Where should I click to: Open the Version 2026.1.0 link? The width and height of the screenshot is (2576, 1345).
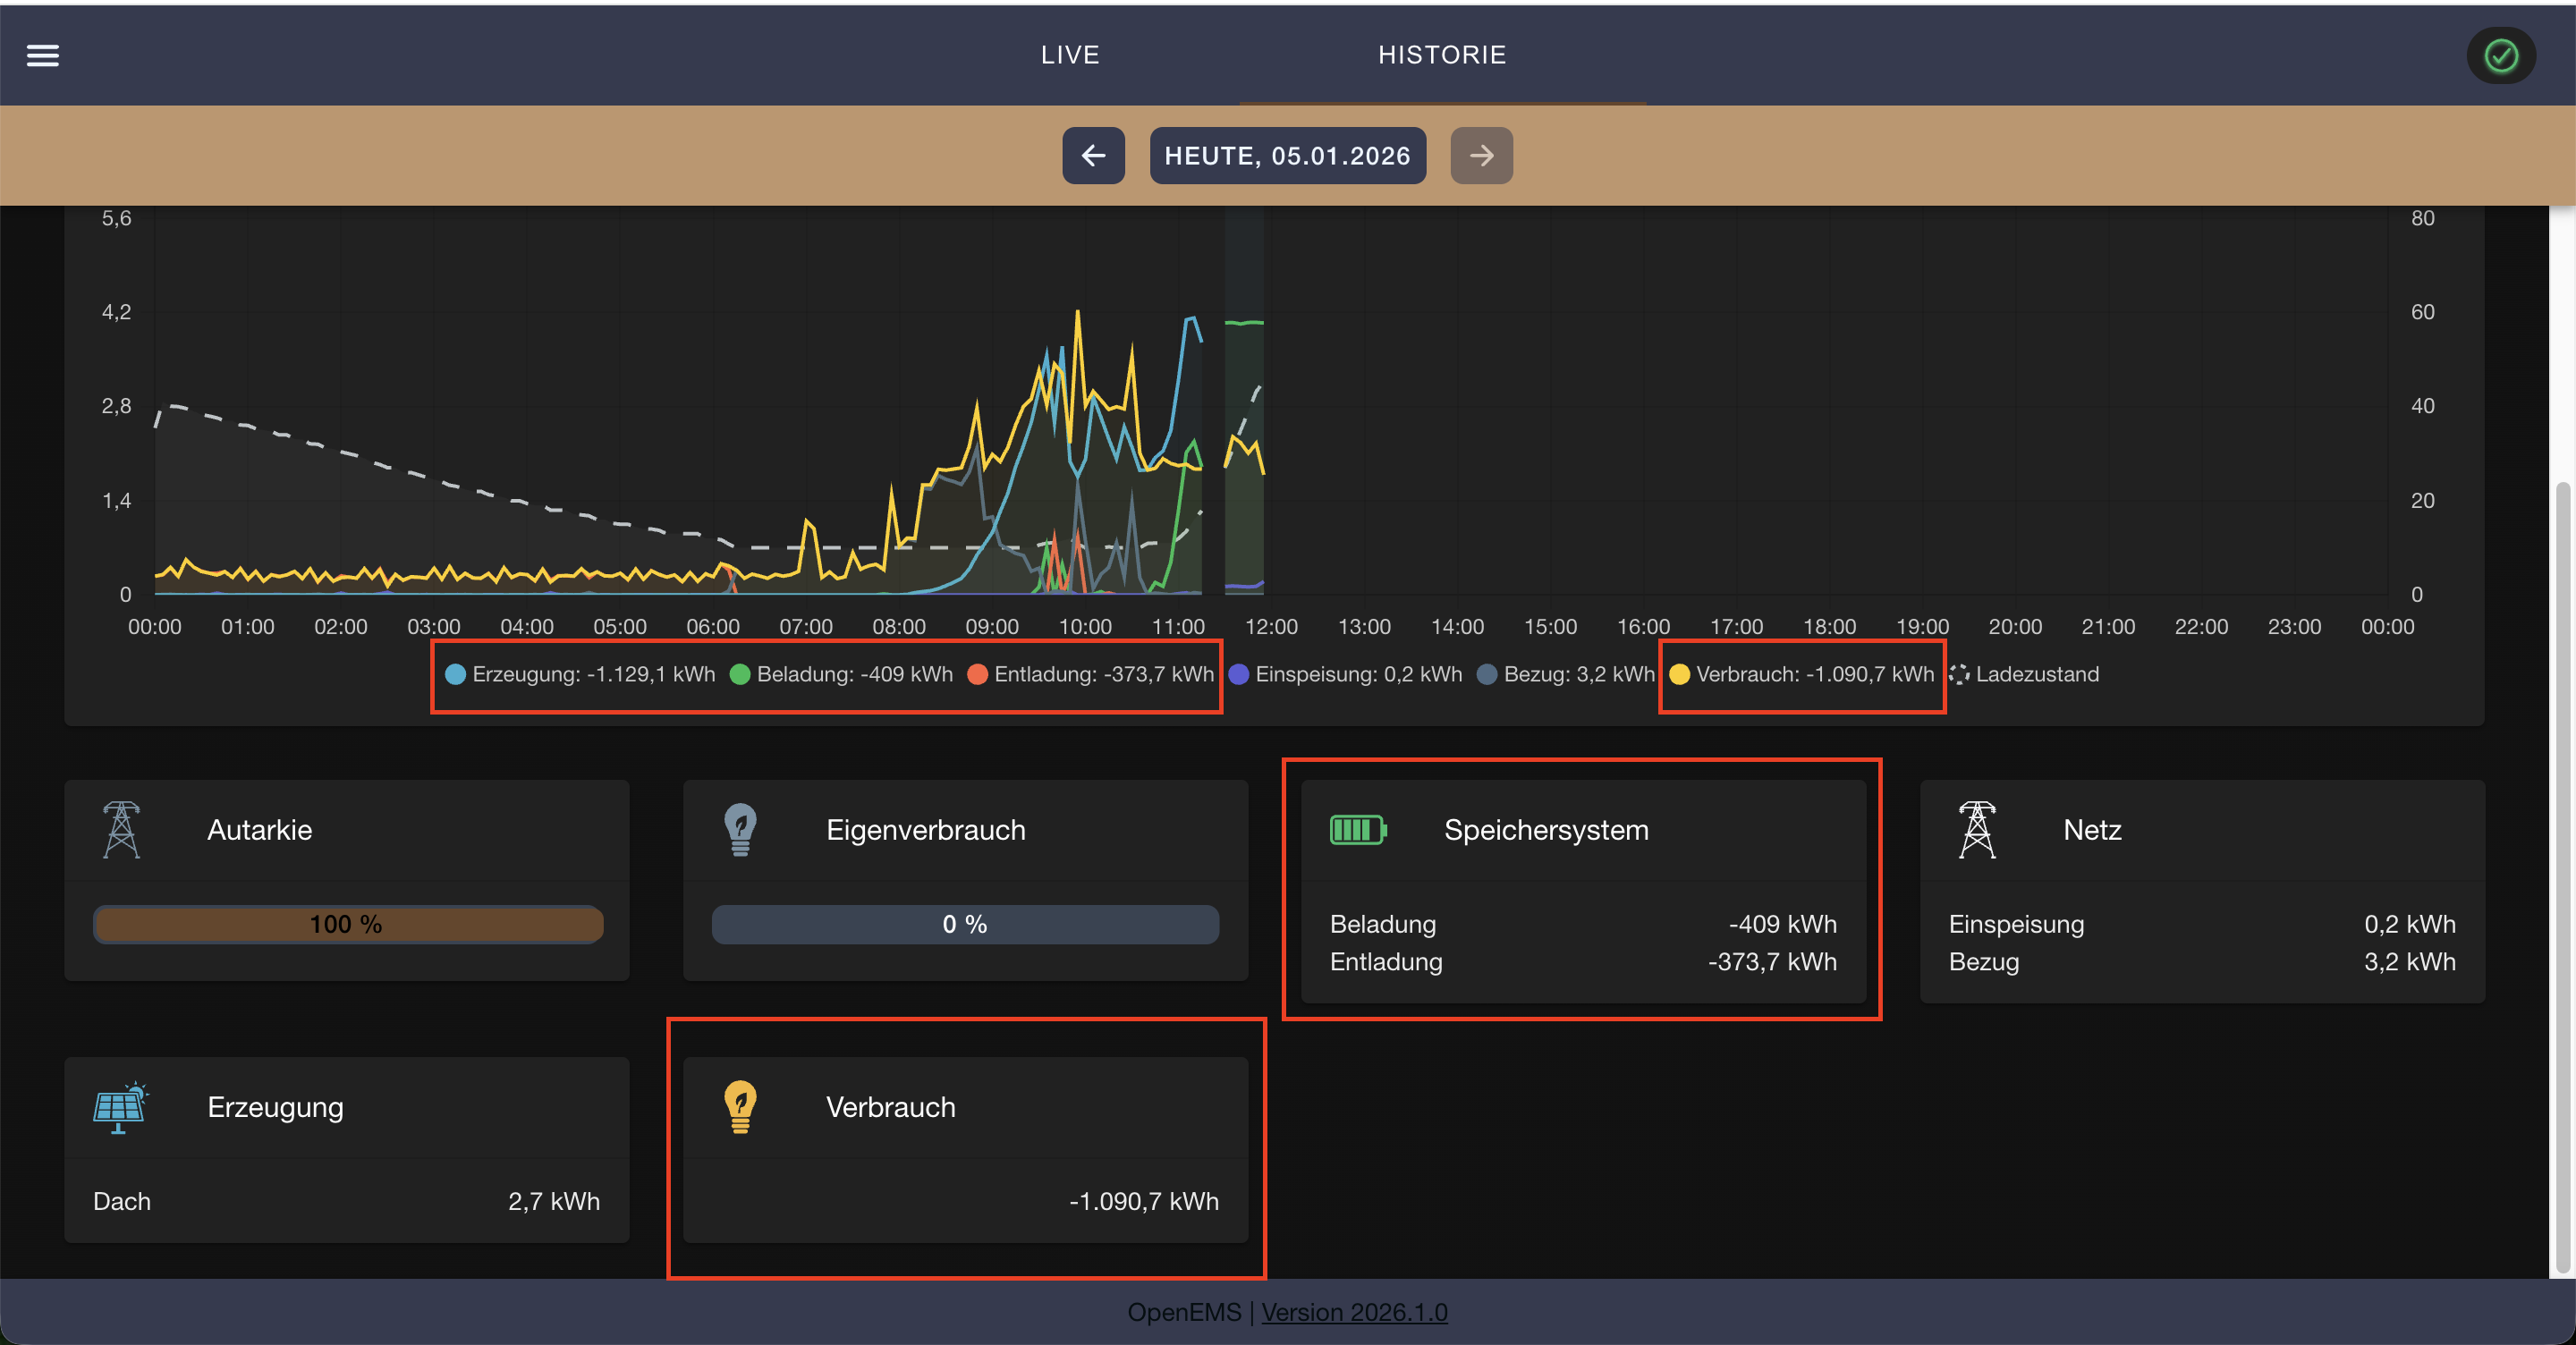tap(1354, 1312)
